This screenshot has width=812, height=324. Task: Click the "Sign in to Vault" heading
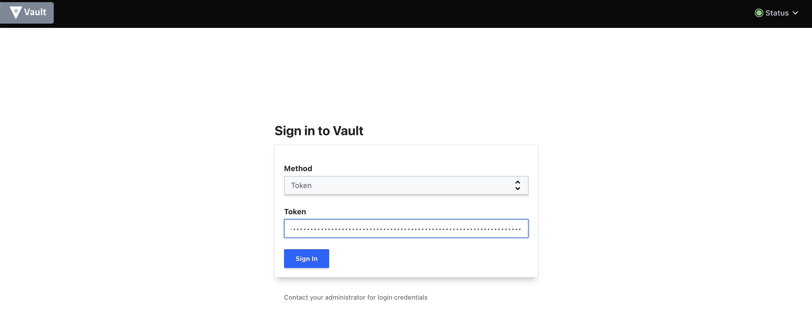[x=319, y=131]
